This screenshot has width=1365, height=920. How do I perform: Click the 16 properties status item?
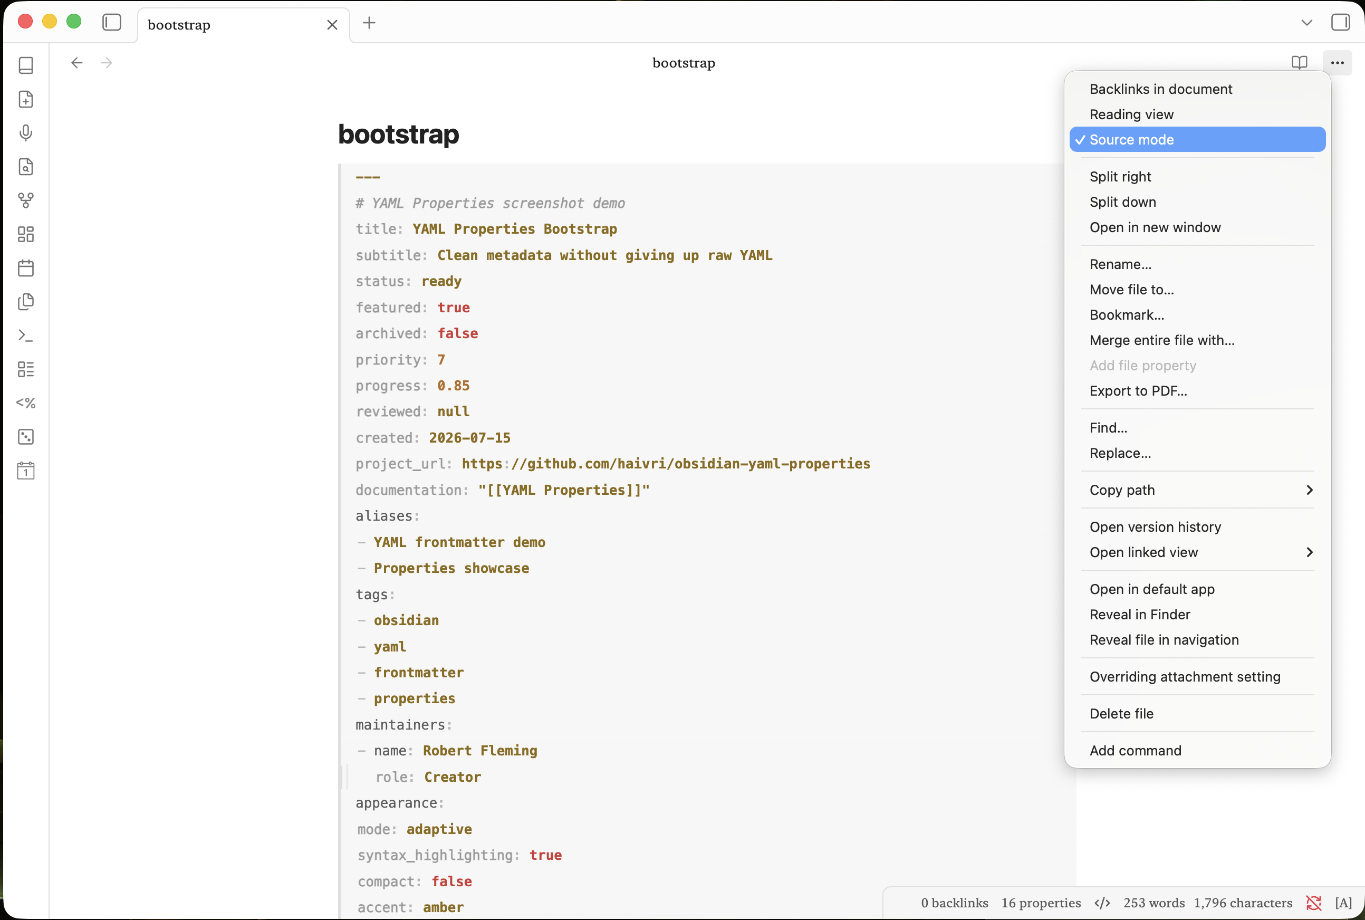click(1041, 903)
